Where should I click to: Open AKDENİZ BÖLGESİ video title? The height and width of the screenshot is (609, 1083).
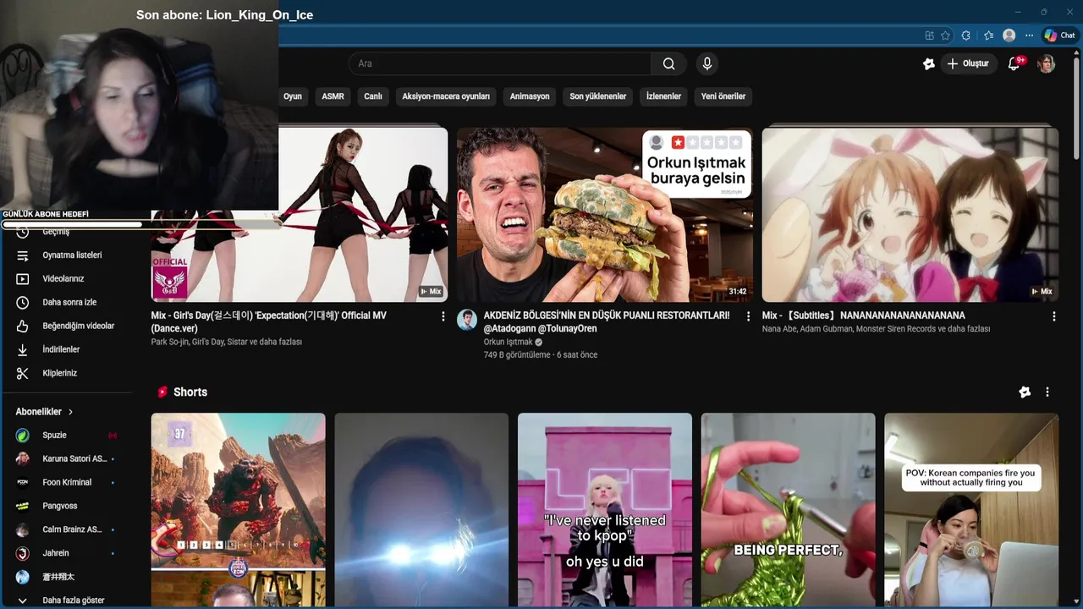coord(607,321)
